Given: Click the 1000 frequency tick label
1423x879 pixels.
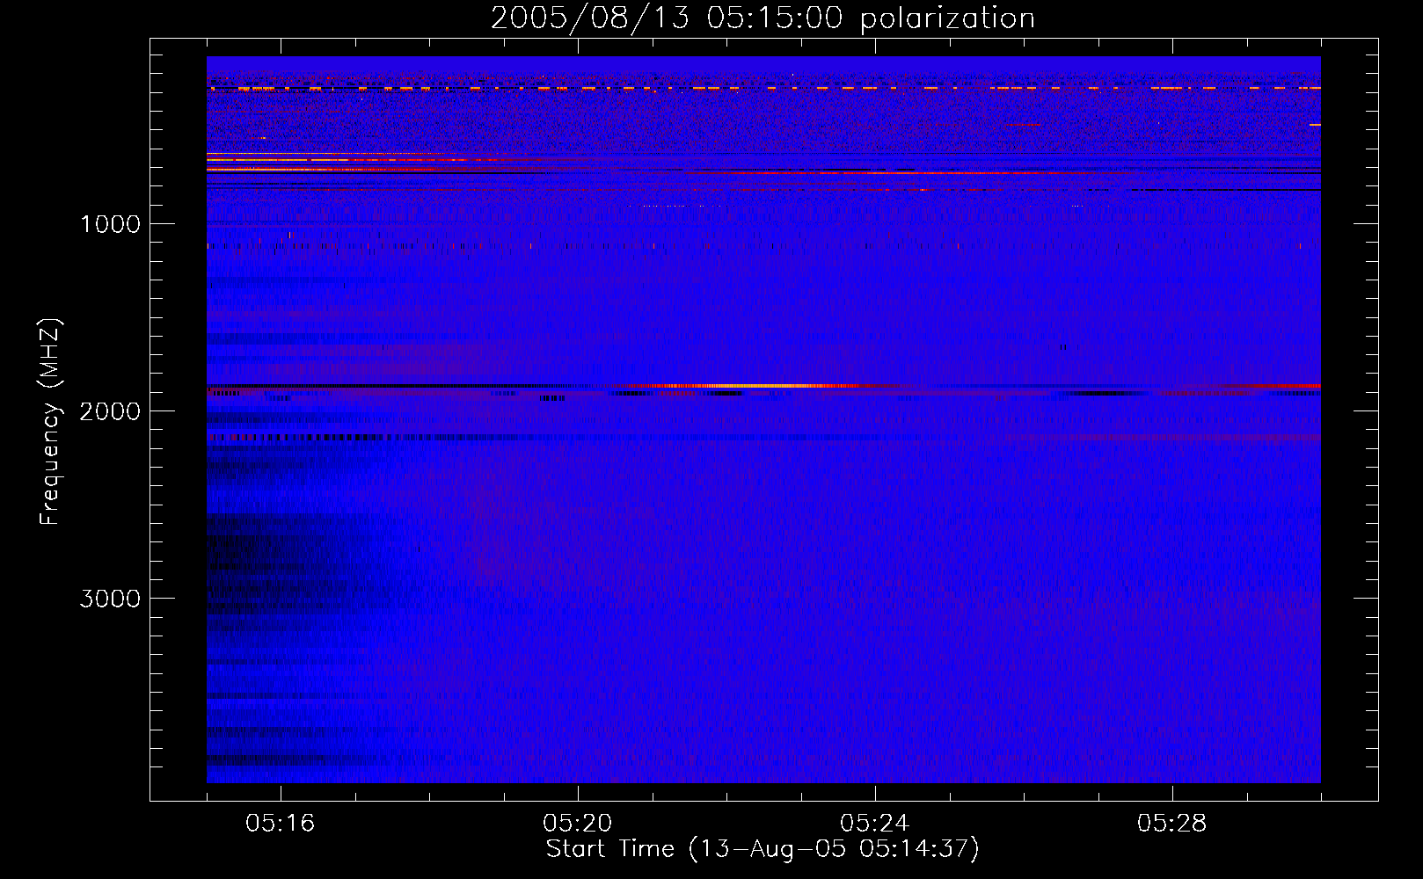Looking at the screenshot, I should pos(110,224).
